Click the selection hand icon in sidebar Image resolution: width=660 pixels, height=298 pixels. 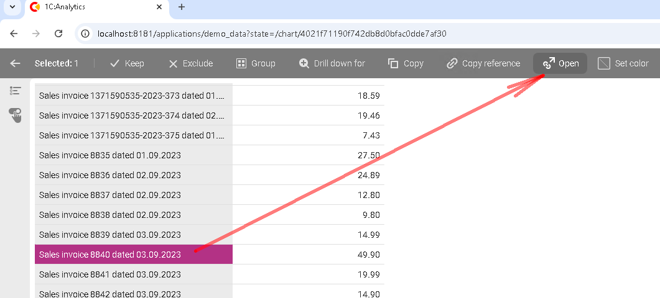[16, 115]
